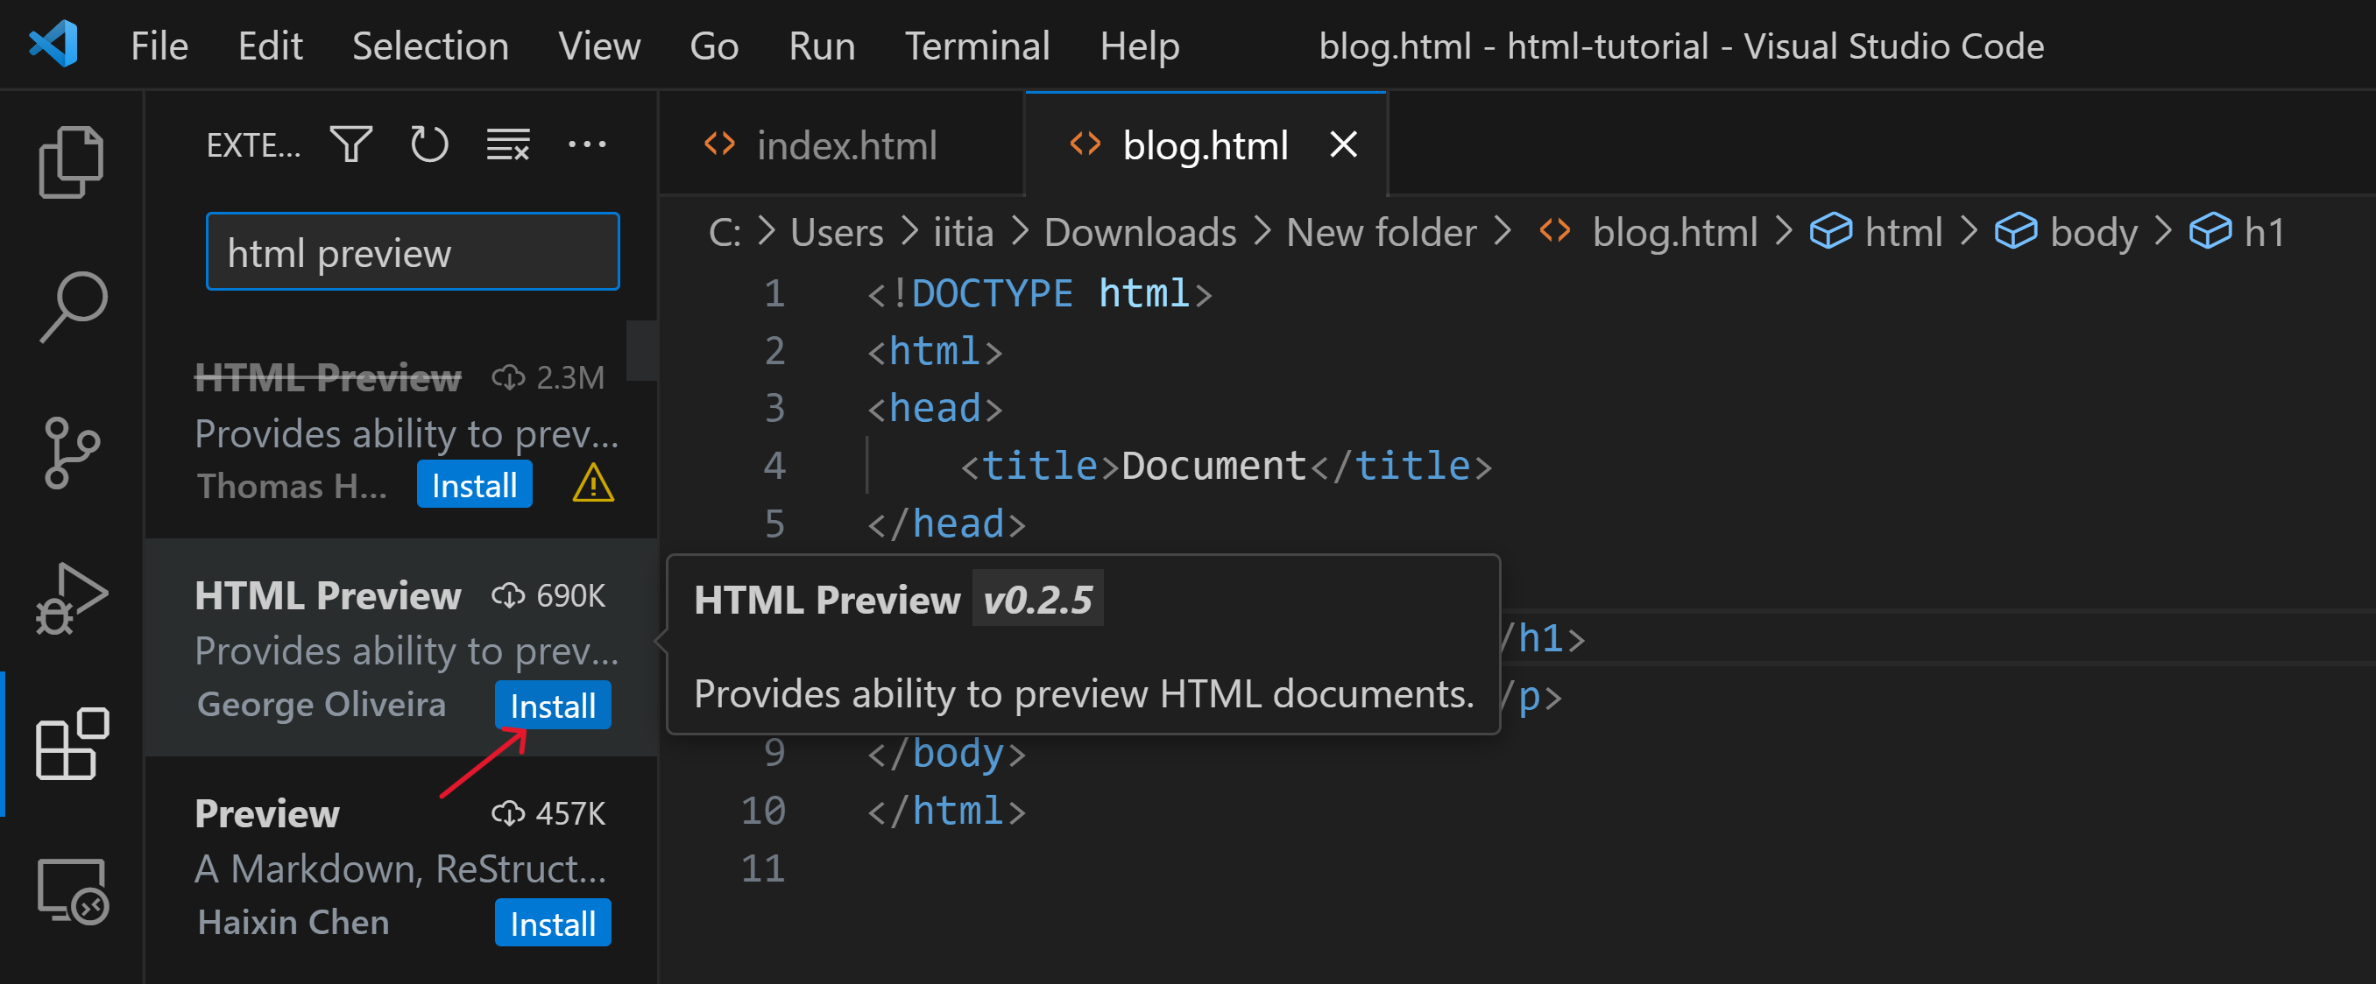
Task: Filter extensions with the funnel icon
Action: [x=350, y=144]
